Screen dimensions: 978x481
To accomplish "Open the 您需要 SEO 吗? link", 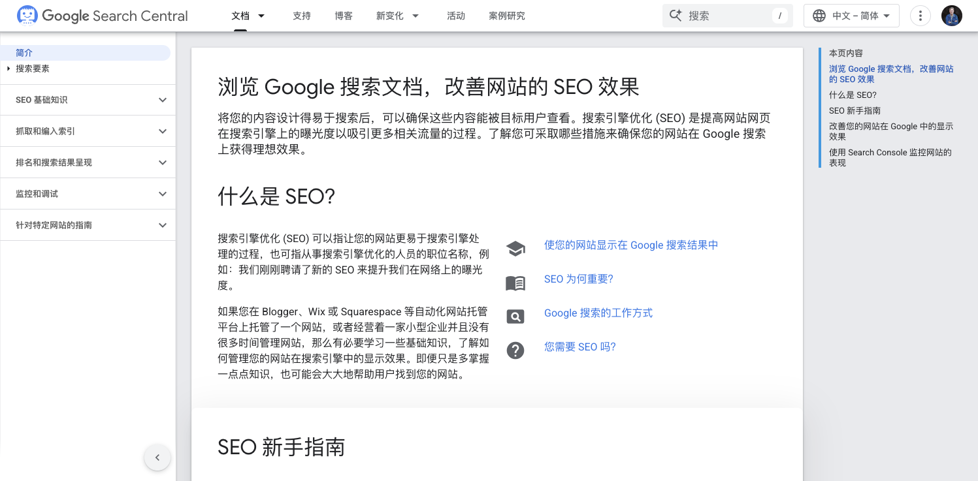I will point(580,347).
